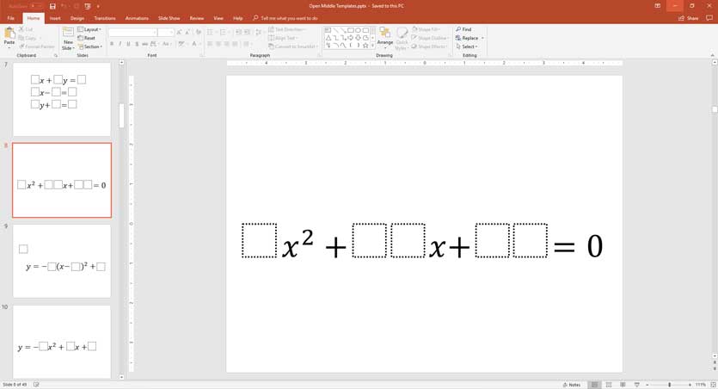
Task: Collapse the ribbon with the chevron
Action: (x=713, y=55)
